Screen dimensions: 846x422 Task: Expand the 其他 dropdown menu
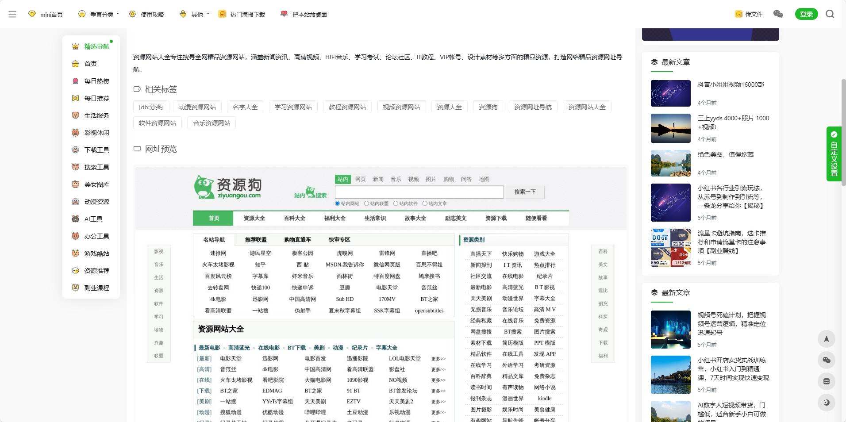pos(195,14)
